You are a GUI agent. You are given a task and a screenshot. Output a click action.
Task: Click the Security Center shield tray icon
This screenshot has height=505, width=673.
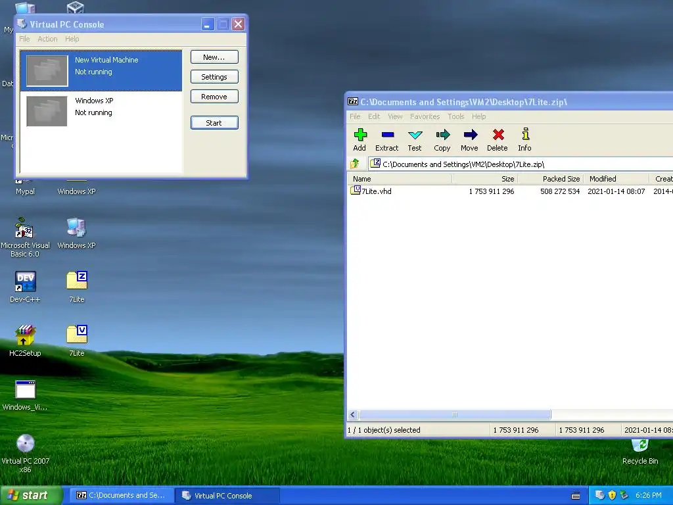tap(612, 495)
